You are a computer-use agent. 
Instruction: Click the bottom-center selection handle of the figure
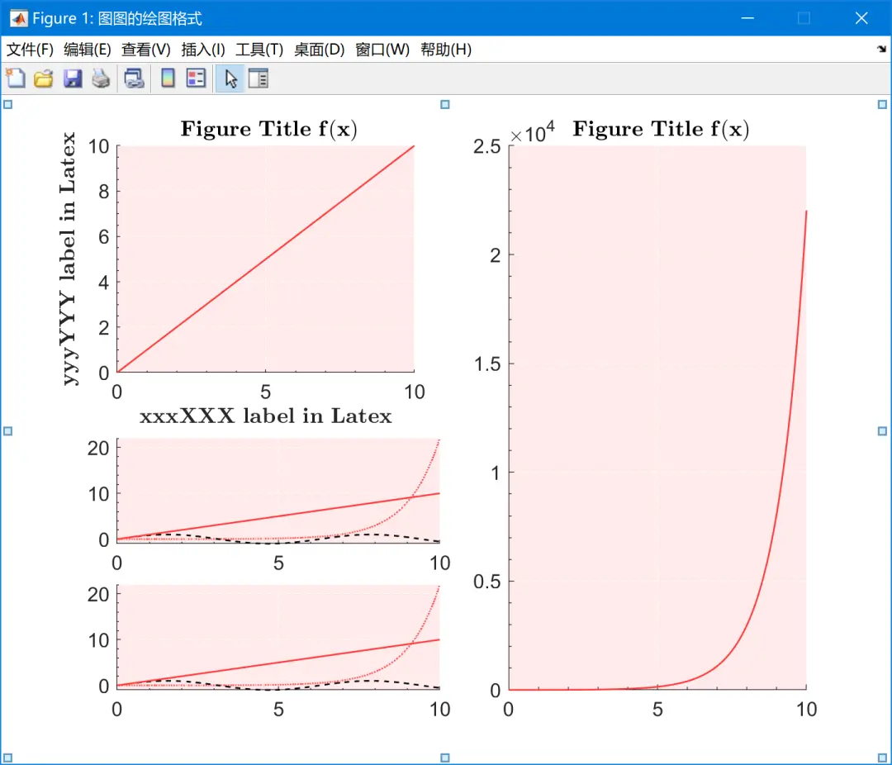click(x=445, y=758)
